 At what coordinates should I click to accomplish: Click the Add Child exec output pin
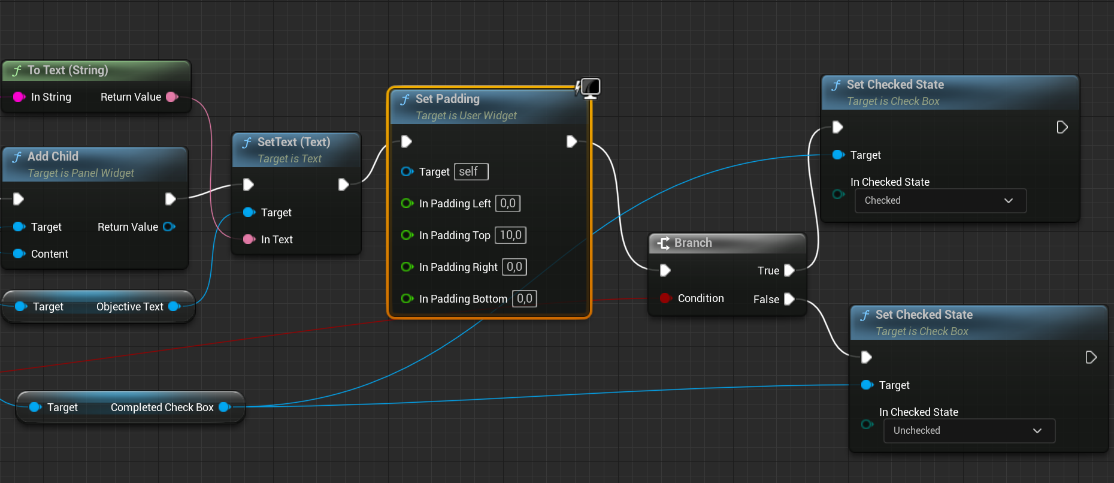coord(171,199)
